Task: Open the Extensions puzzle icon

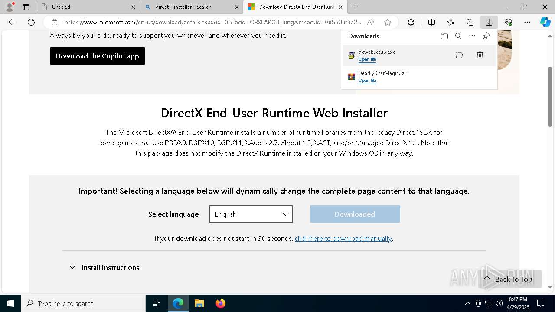Action: point(411,22)
